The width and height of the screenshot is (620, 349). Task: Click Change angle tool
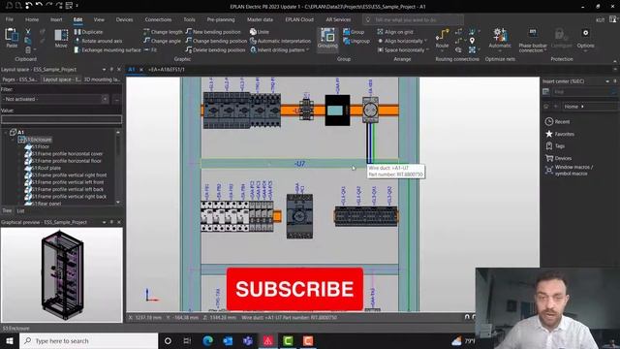162,41
